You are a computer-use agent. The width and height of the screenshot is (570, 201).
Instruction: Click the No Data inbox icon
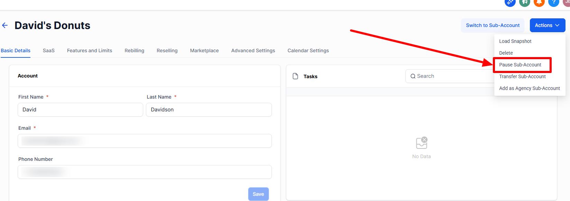click(422, 143)
